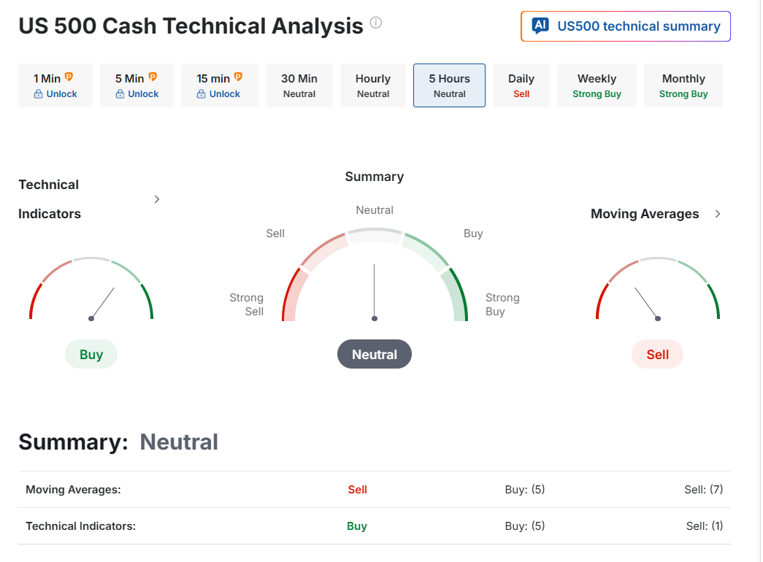The width and height of the screenshot is (763, 562).
Task: Select the 30 Min timeframe tab
Action: [299, 85]
